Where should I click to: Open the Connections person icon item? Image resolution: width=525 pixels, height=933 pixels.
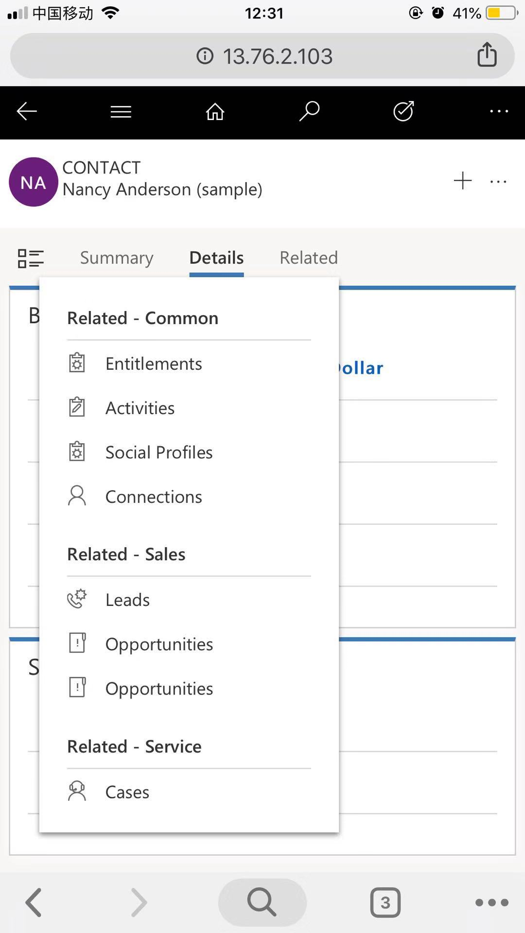tap(189, 497)
